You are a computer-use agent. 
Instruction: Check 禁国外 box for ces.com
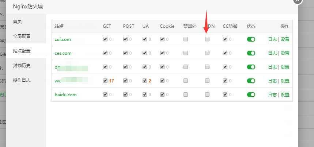[186, 53]
